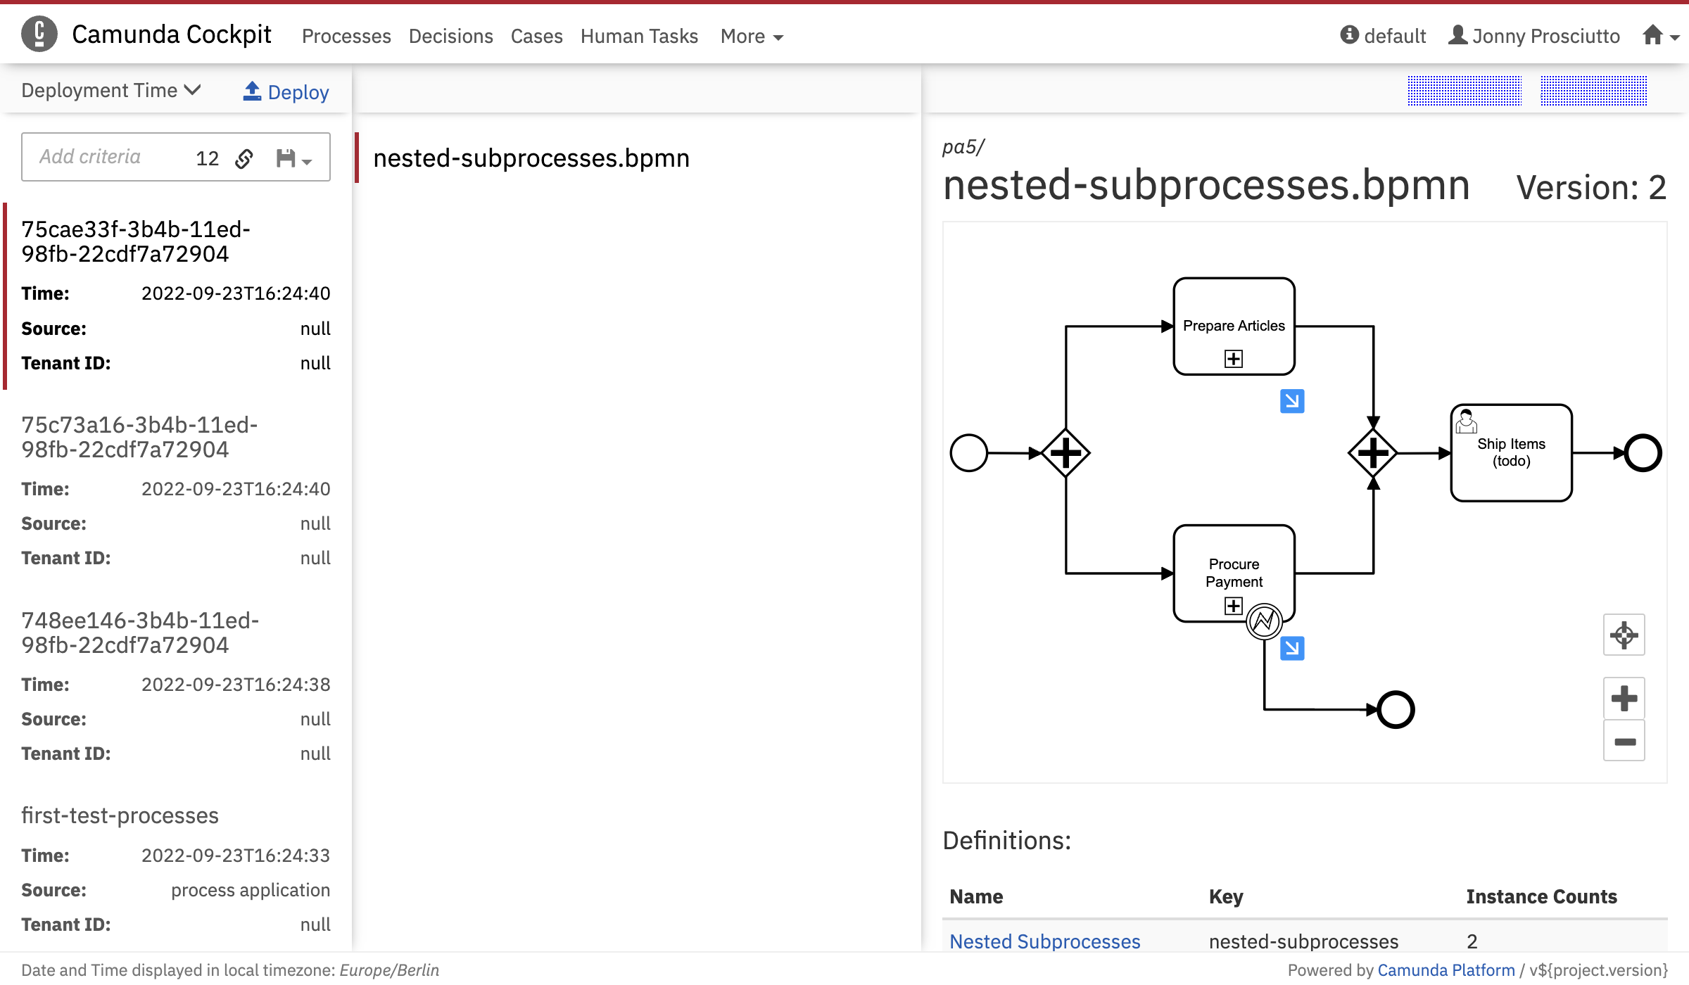The height and width of the screenshot is (985, 1689).
Task: Click the Version: 2 label
Action: point(1591,187)
